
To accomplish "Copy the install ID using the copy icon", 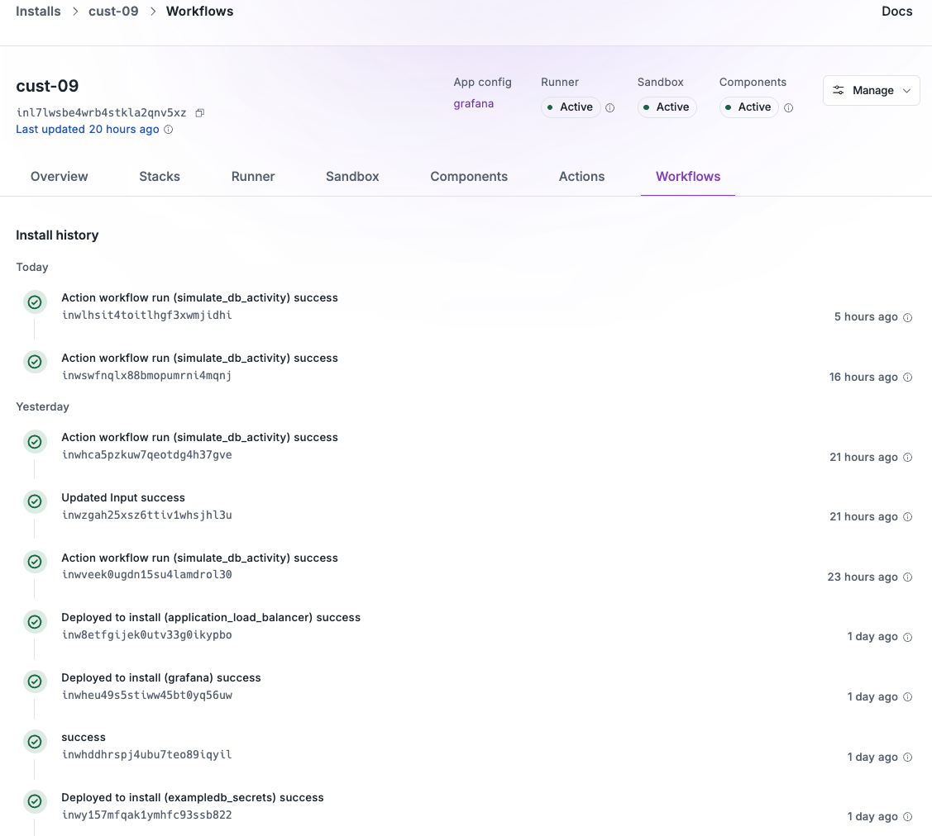I will tap(199, 112).
